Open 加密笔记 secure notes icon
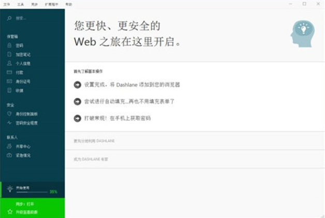 [x=9, y=54]
